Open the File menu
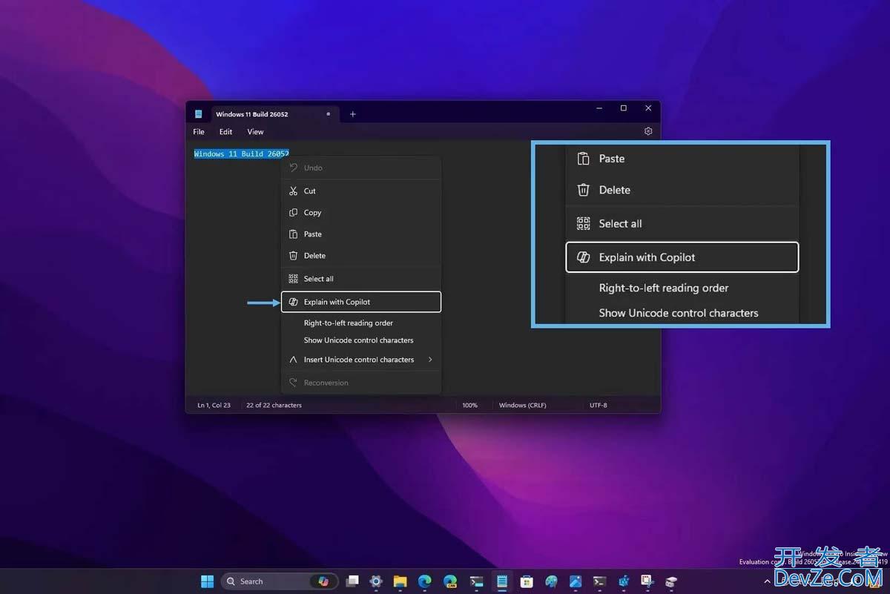The height and width of the screenshot is (594, 890). pyautogui.click(x=199, y=132)
